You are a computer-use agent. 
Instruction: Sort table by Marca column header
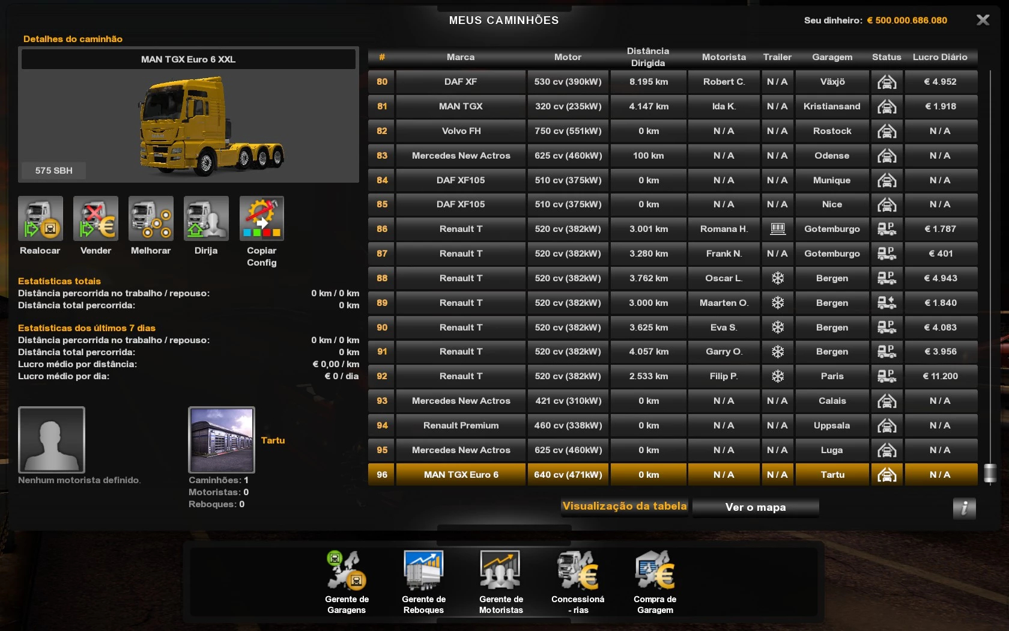(461, 57)
